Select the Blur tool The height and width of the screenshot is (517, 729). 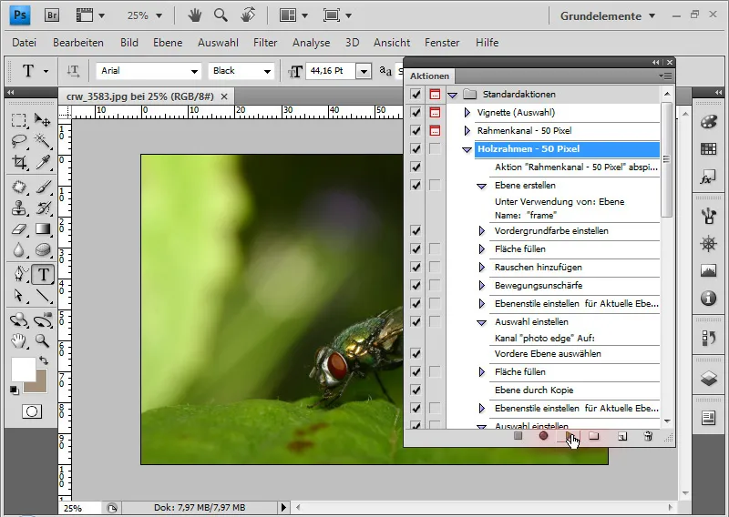coord(19,250)
